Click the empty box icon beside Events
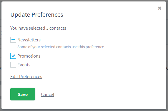The height and width of the screenshot is (111, 168). coord(13,65)
